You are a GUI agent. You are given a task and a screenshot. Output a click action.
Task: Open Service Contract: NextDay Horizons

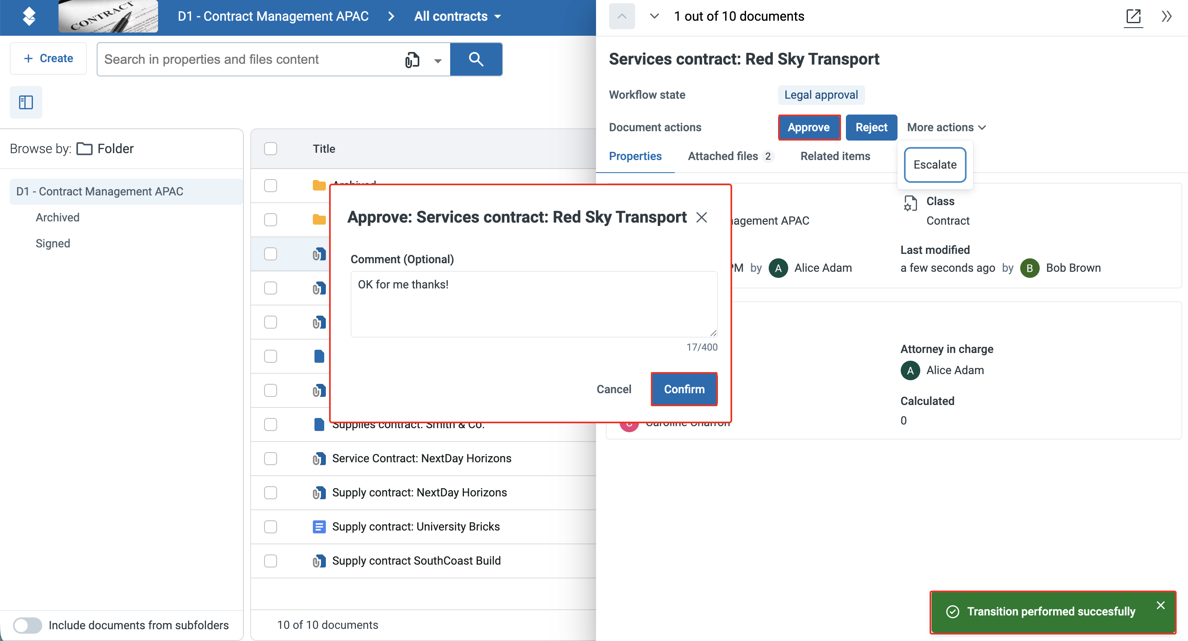pyautogui.click(x=421, y=458)
